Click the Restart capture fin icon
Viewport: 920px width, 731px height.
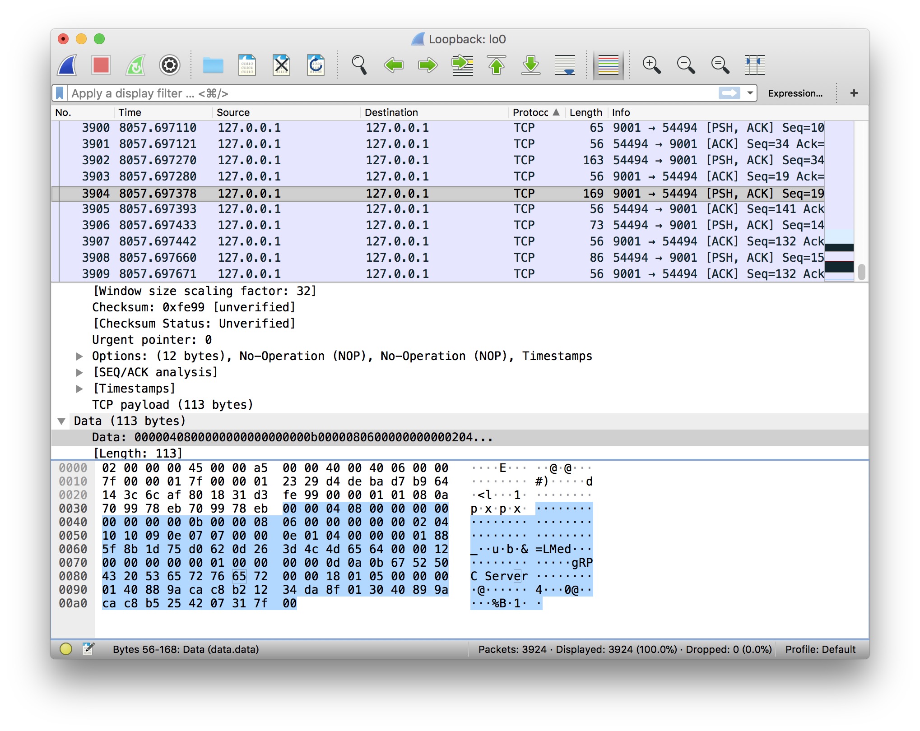[135, 65]
